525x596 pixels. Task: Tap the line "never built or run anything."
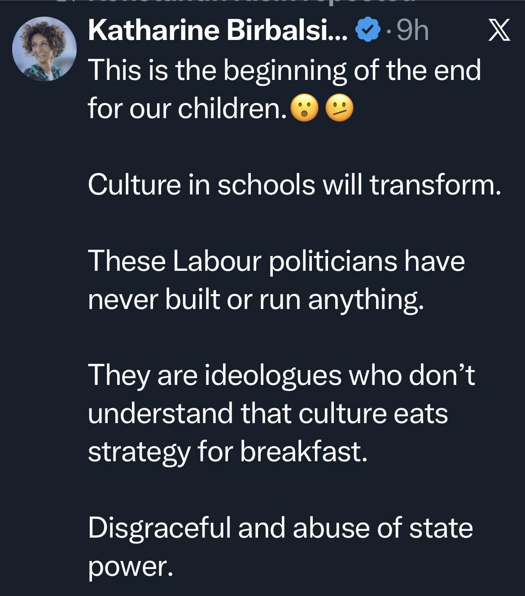click(x=255, y=299)
